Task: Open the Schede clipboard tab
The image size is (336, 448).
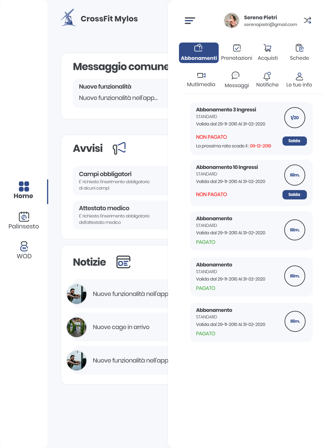Action: click(x=299, y=53)
